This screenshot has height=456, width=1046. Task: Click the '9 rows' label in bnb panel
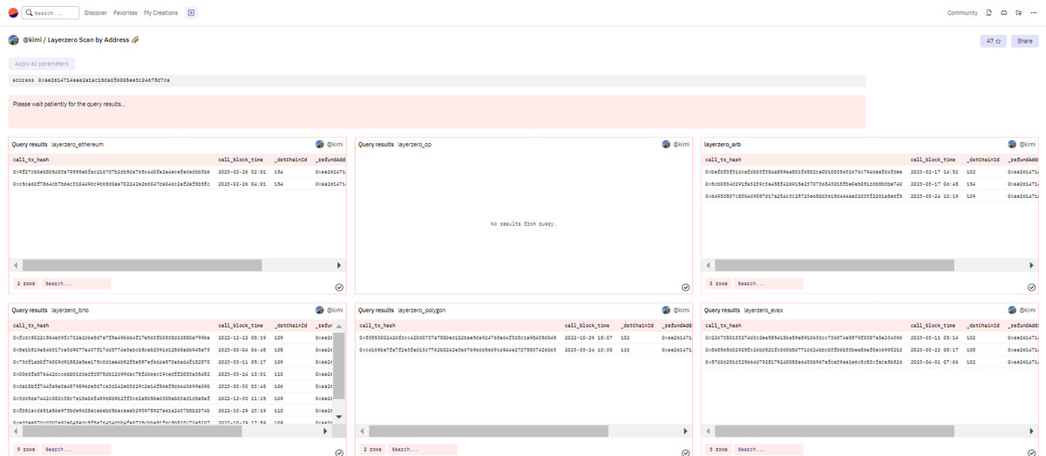click(x=25, y=449)
